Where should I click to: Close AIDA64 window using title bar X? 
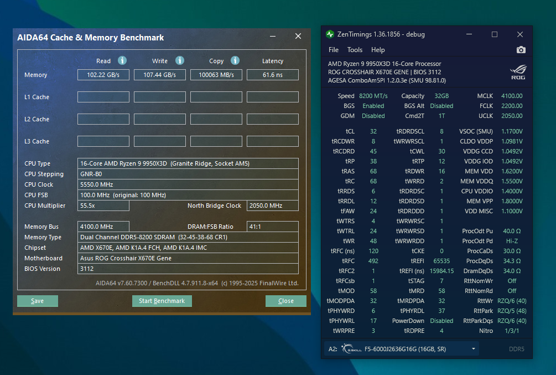pos(298,37)
